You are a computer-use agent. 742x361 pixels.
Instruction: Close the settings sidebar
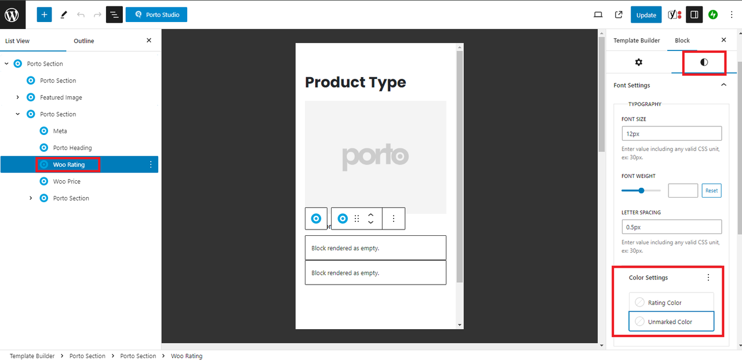pyautogui.click(x=723, y=40)
